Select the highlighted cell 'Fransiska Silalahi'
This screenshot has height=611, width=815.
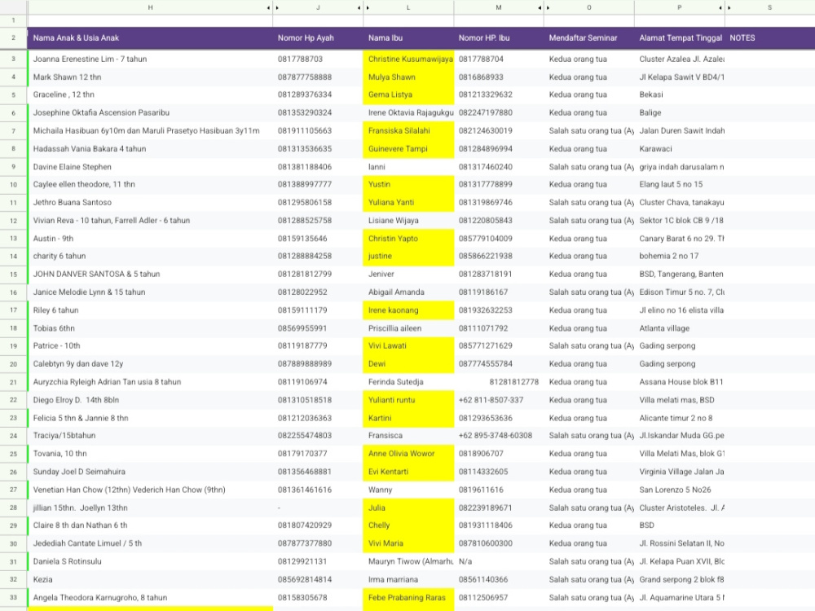coord(408,131)
